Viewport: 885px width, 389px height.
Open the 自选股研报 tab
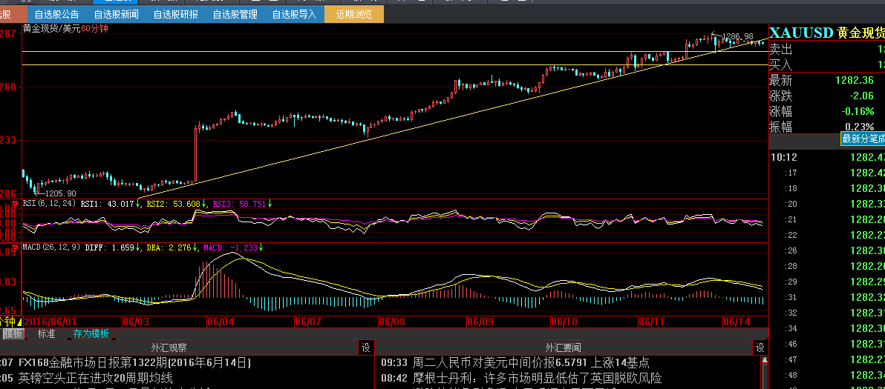click(x=175, y=14)
